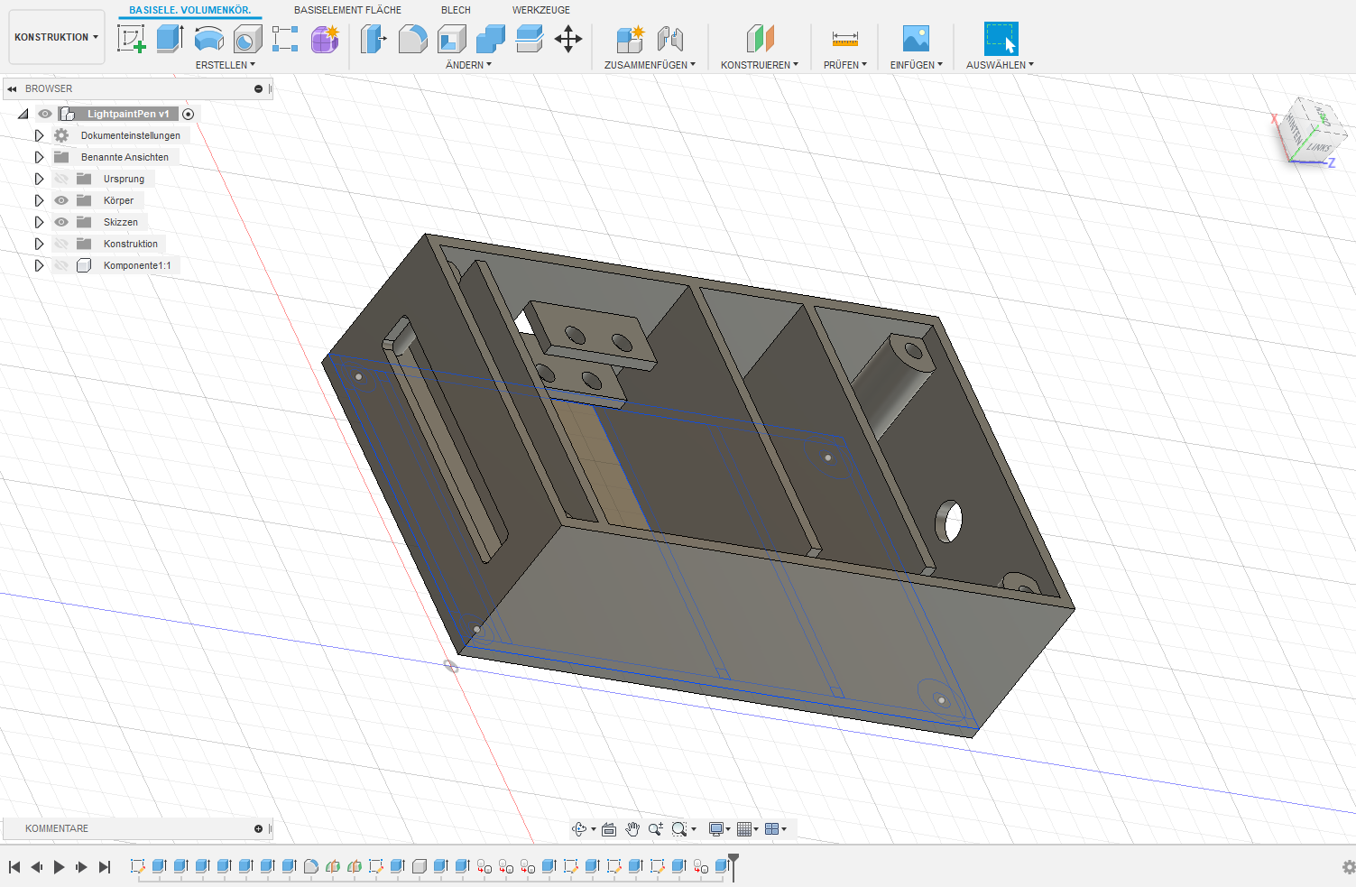Open the AUSWÄHLEN dropdown menu
The height and width of the screenshot is (887, 1356).
pyautogui.click(x=1001, y=65)
